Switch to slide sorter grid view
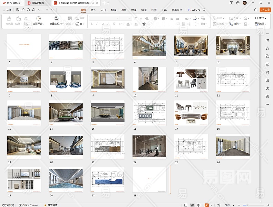 (192, 205)
